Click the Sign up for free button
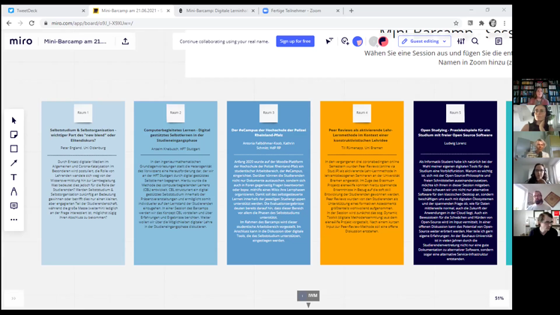 pyautogui.click(x=295, y=41)
